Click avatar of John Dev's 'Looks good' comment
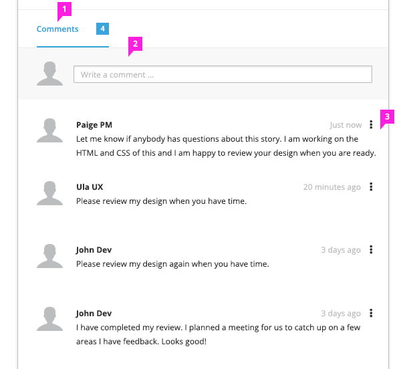The height and width of the screenshot is (369, 405). coord(49,319)
